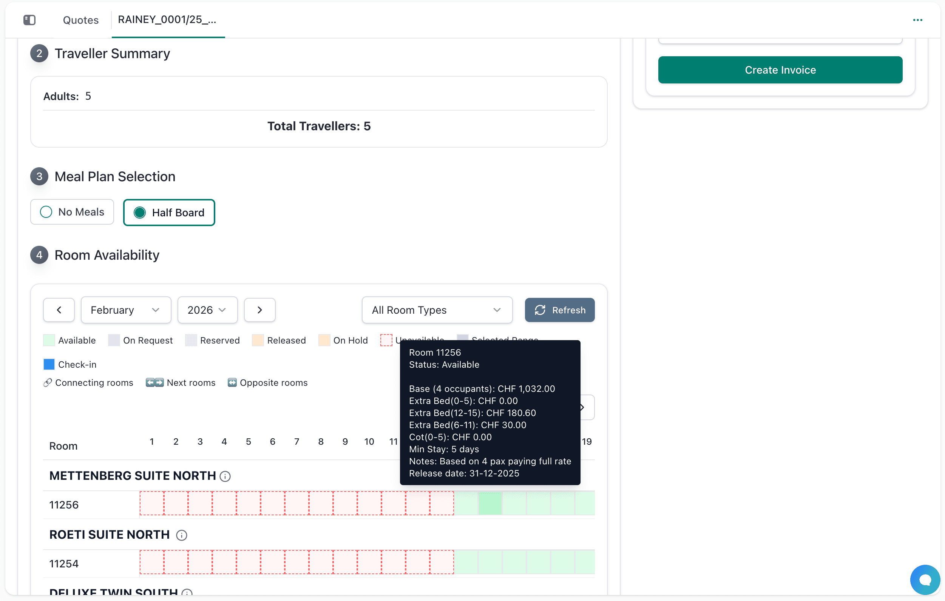Click the Reserved legend swatch

[191, 340]
